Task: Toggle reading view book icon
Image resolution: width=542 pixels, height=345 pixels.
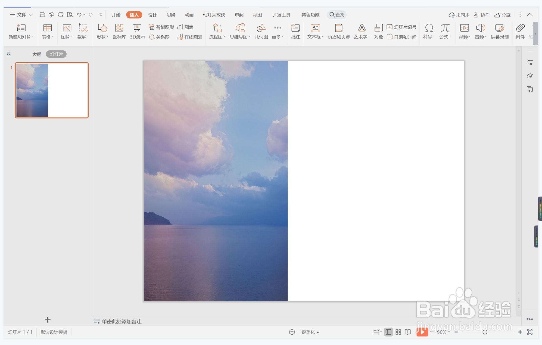Action: [x=408, y=332]
